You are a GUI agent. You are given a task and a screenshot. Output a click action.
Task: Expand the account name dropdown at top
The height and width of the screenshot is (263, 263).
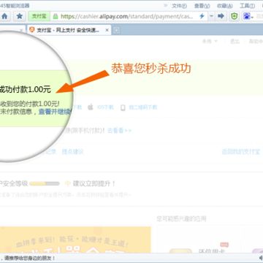[210, 42]
